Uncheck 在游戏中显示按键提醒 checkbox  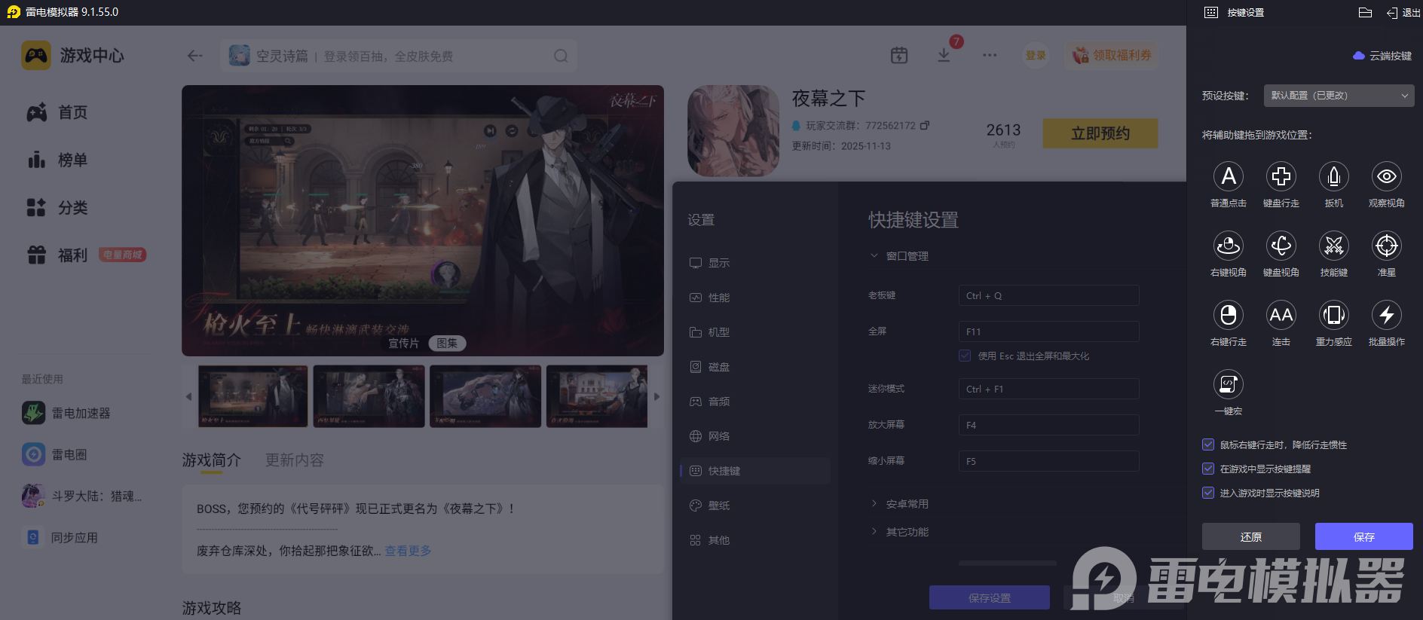point(1208,469)
